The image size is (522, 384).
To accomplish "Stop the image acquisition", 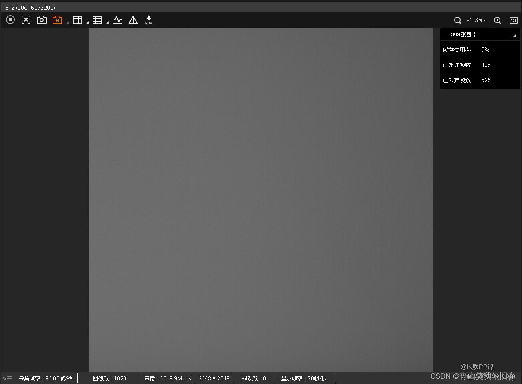I will click(x=10, y=20).
